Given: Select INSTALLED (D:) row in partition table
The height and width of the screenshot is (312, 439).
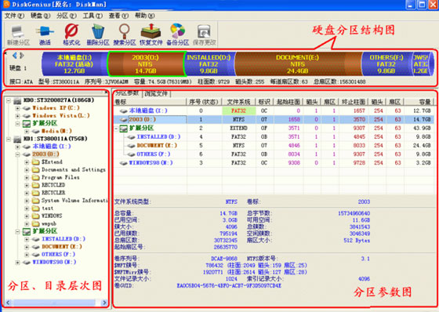Looking at the screenshot, I should (x=274, y=137).
